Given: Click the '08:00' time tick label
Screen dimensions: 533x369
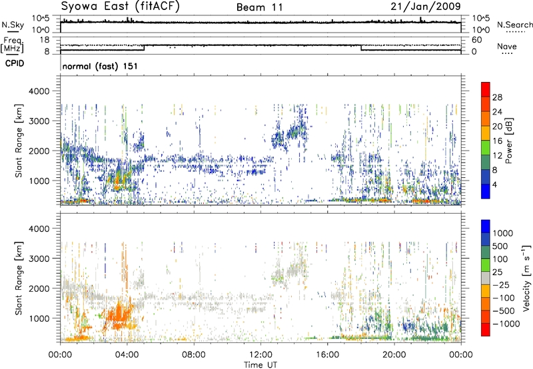Looking at the screenshot, I should pos(194,355).
